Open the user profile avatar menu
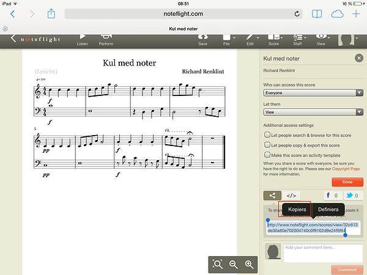This screenshot has height=275, width=367. (x=347, y=40)
